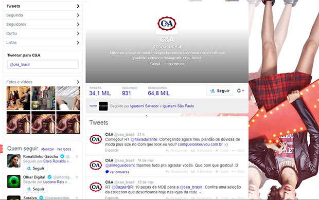The height and width of the screenshot is (200, 319).
Task: Open the Saraiva suggested account name
Action: coord(30,197)
